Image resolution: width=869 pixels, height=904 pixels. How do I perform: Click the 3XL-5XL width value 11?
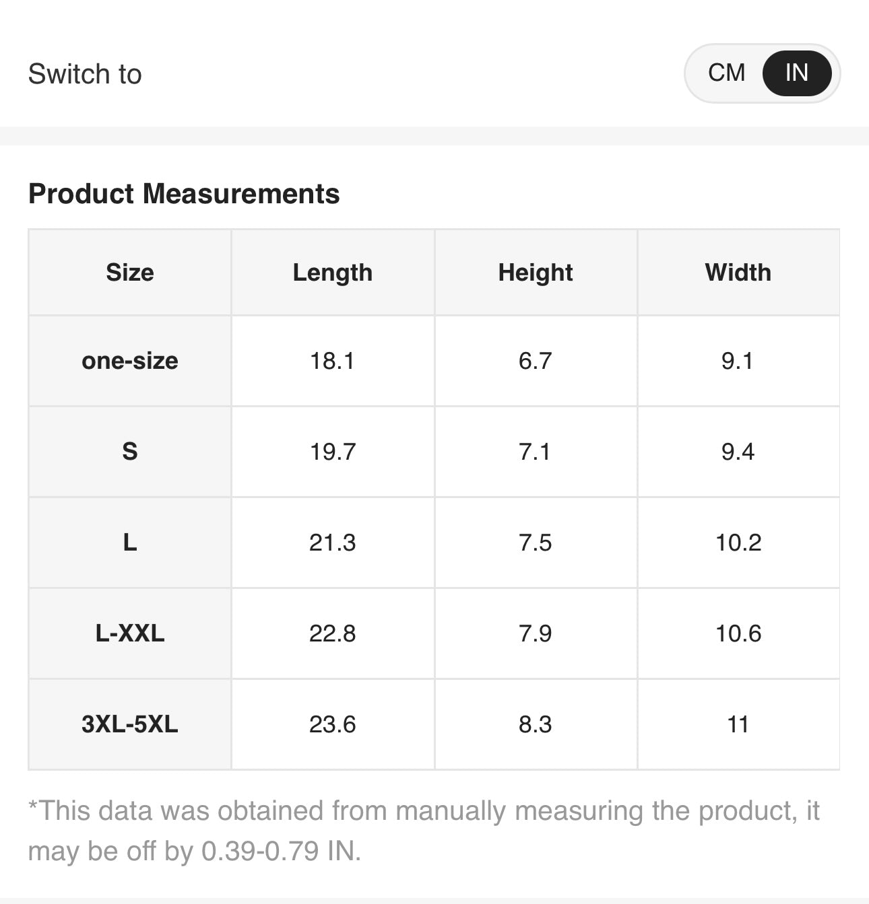click(738, 724)
